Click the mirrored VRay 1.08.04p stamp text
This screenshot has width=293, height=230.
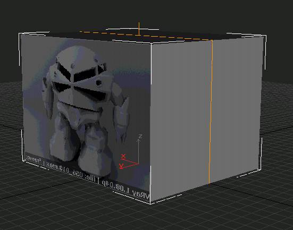[125, 190]
